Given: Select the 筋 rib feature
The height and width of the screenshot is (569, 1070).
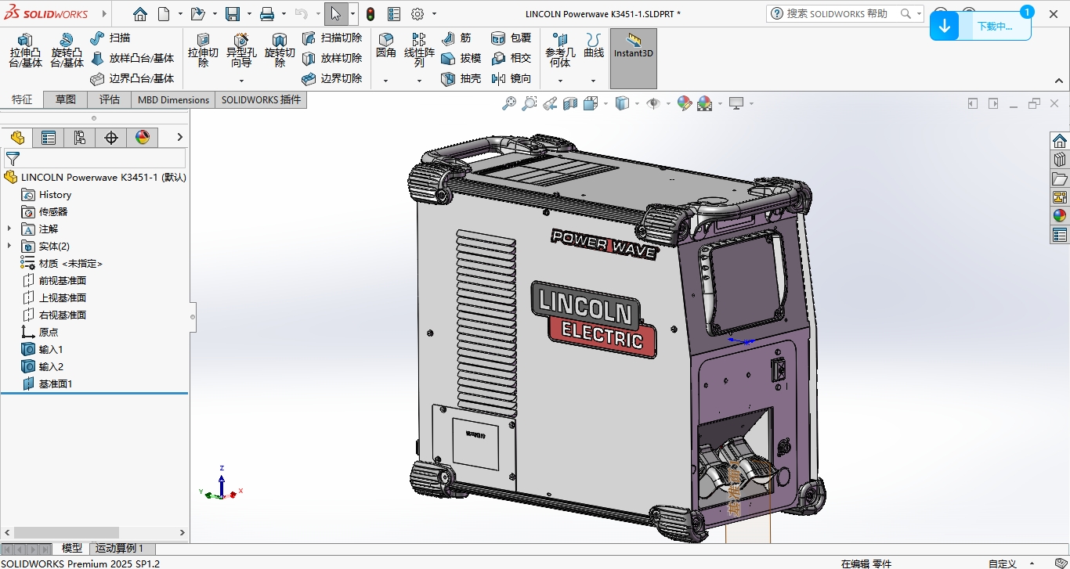Looking at the screenshot, I should tap(456, 38).
